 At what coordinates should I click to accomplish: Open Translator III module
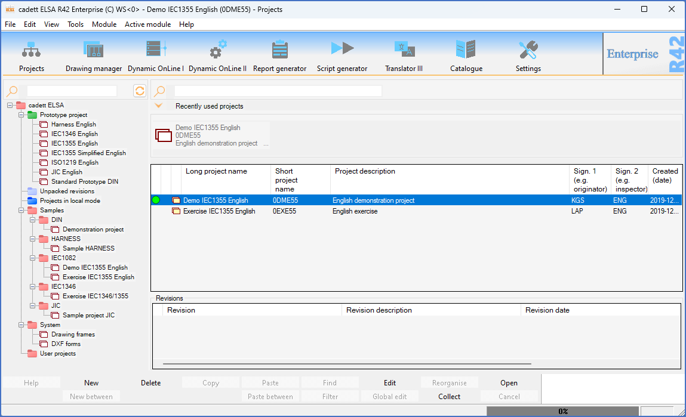pyautogui.click(x=404, y=49)
